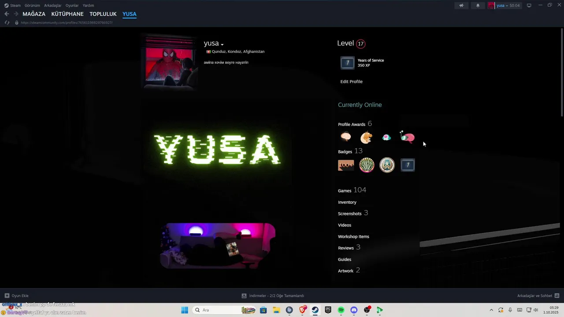This screenshot has height=317, width=564.
Task: Click the Years of Service 350 XP text
Action: pyautogui.click(x=371, y=63)
